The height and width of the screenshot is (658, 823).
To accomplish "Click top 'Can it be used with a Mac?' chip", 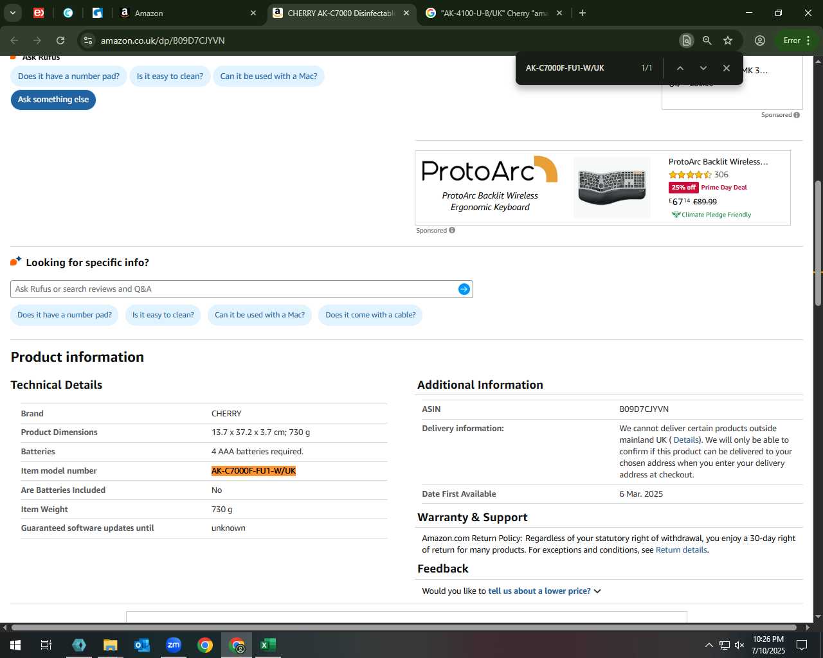I will [269, 76].
